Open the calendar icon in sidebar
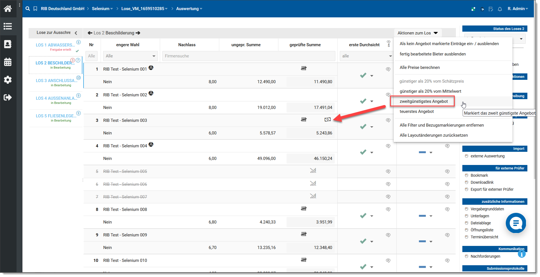Screen dimensions: 540x277 click(x=8, y=62)
